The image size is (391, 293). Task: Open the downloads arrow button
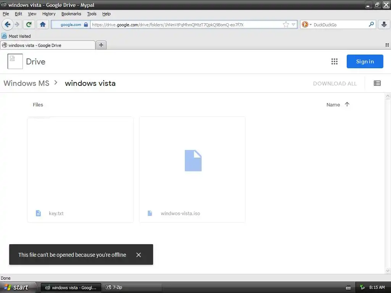[384, 24]
